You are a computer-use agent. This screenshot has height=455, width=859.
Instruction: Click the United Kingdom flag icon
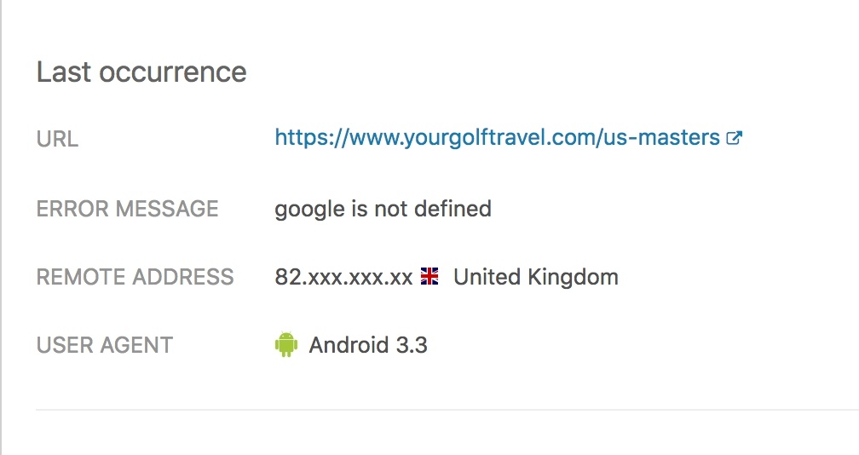click(x=429, y=277)
